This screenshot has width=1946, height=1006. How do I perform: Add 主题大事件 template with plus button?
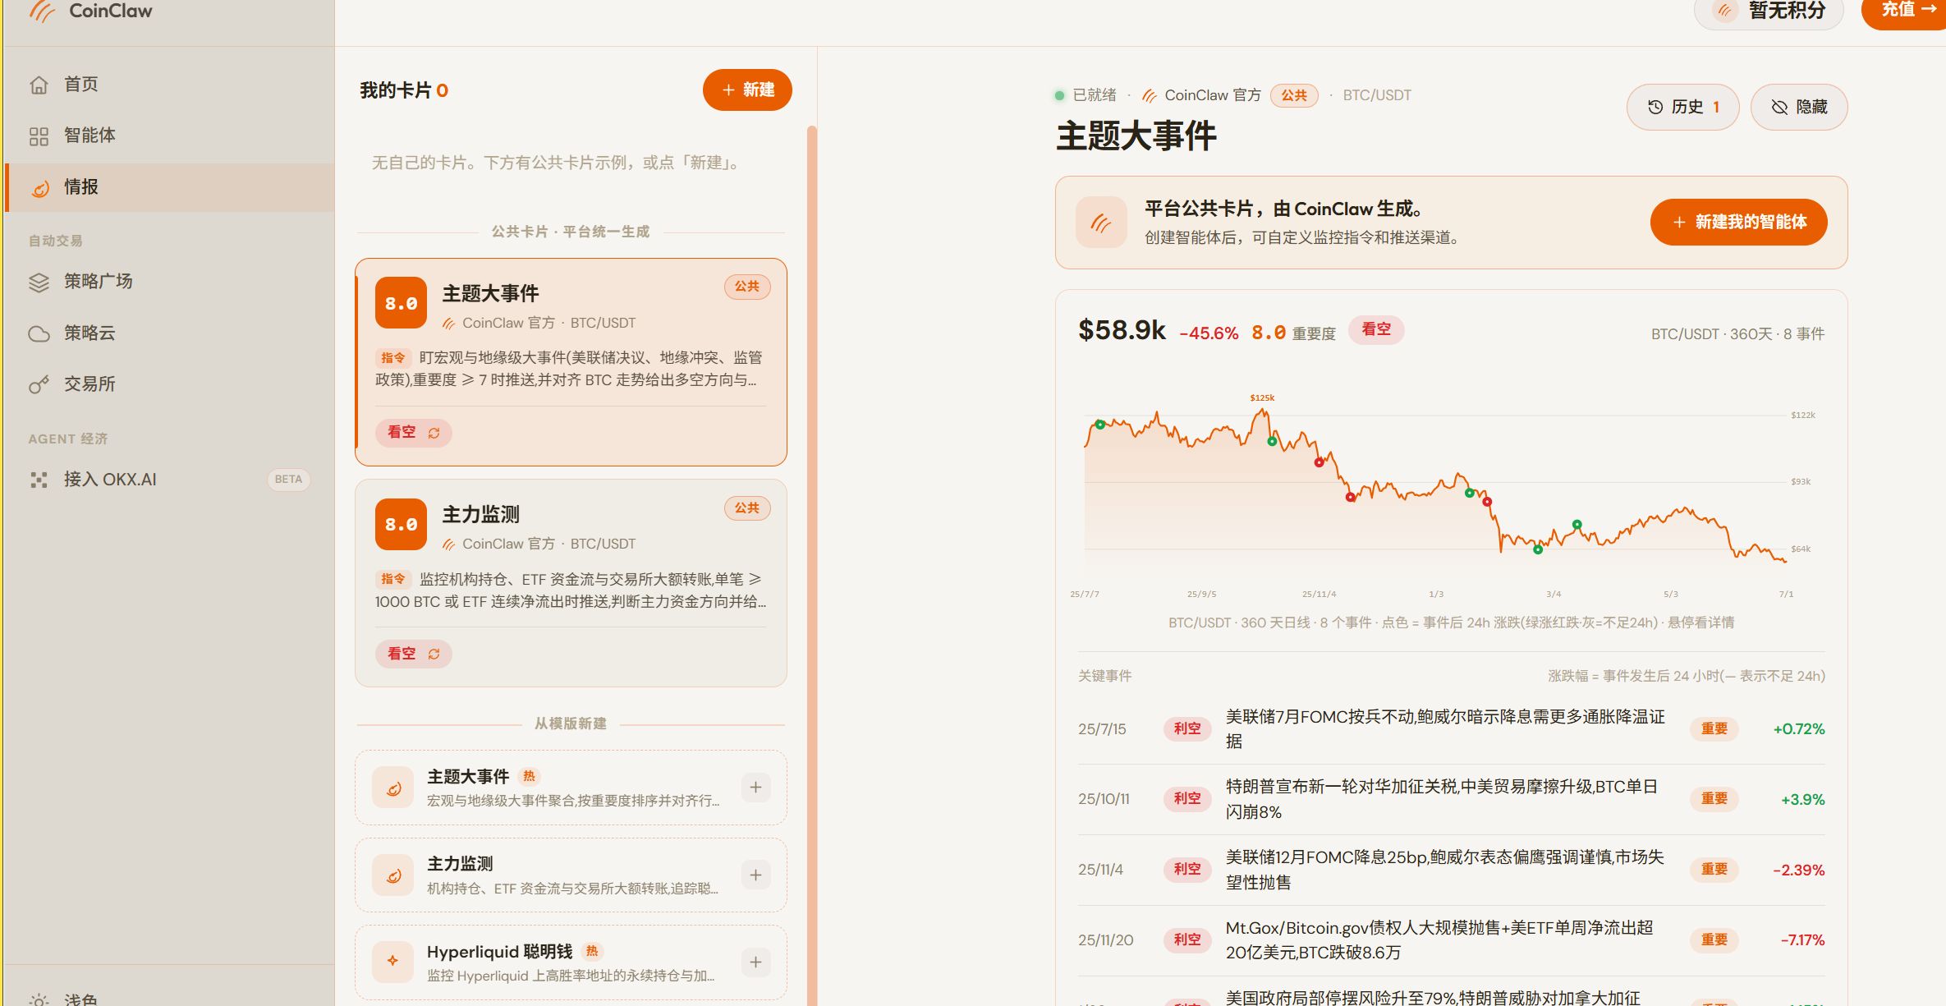(x=755, y=788)
